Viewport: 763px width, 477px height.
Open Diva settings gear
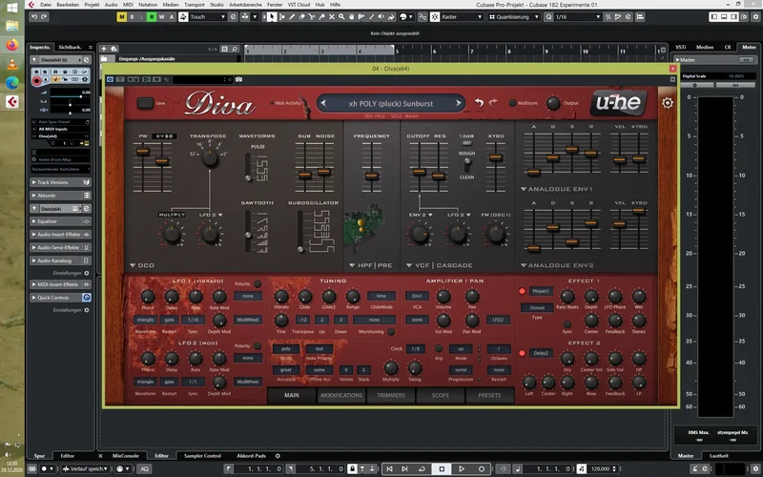point(668,103)
